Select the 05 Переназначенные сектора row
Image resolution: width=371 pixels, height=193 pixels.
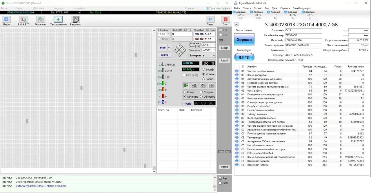click(300, 83)
